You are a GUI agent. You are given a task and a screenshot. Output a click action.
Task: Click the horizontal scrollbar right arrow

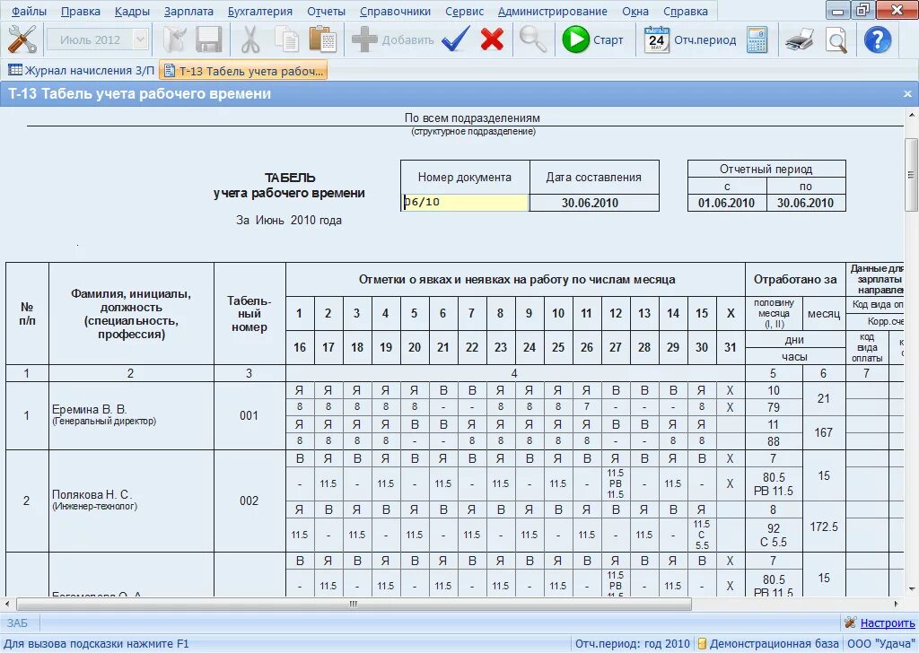point(897,604)
